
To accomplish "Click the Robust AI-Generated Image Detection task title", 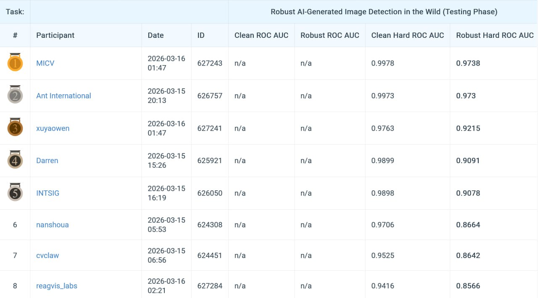I will click(x=384, y=12).
